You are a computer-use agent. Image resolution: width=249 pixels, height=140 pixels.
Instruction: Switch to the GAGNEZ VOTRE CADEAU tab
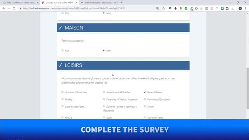[60, 3]
